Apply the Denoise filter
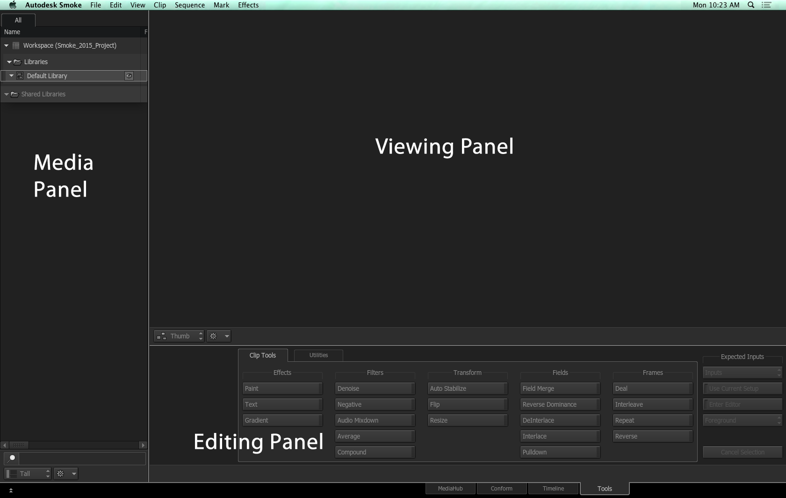 375,388
